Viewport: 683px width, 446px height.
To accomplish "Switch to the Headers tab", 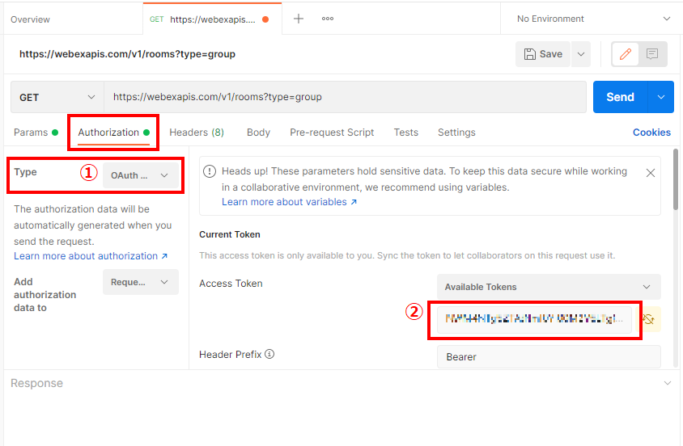I will click(x=197, y=133).
